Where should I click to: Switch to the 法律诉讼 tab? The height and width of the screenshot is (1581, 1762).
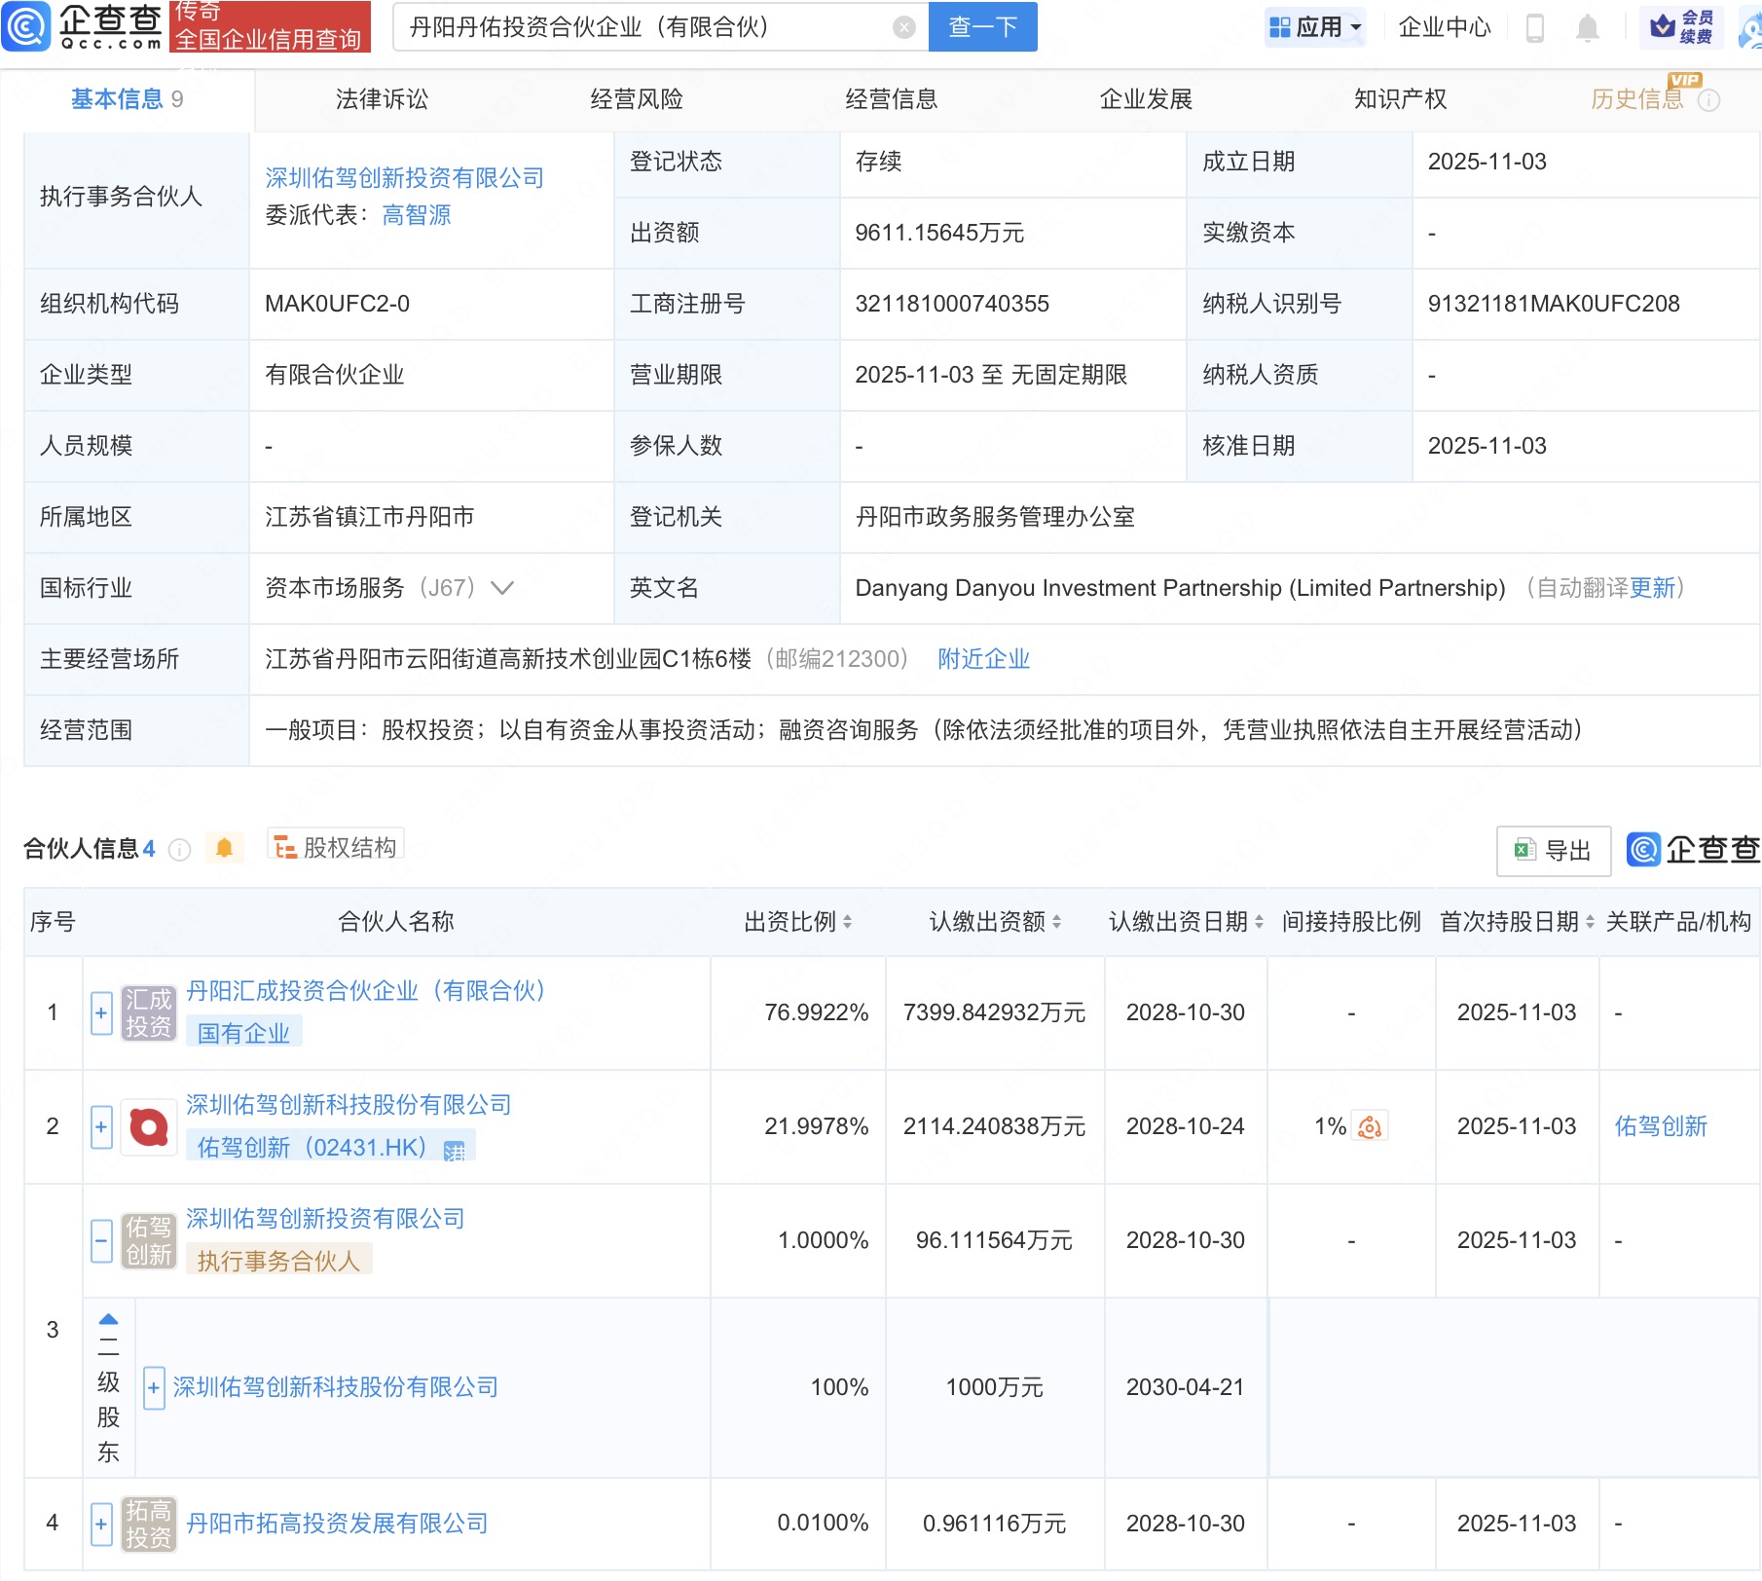(381, 98)
